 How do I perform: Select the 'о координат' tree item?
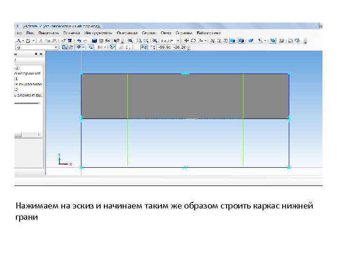[28, 74]
